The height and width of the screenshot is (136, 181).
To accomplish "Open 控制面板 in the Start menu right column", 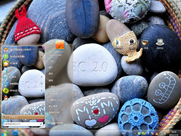I will (x=53, y=94).
